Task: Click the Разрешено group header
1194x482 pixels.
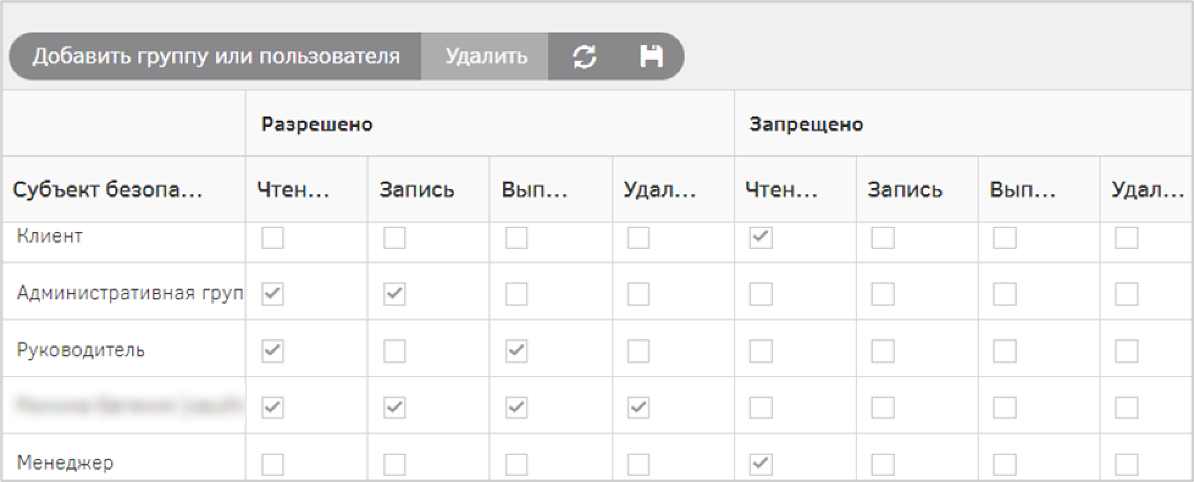Action: (x=317, y=124)
